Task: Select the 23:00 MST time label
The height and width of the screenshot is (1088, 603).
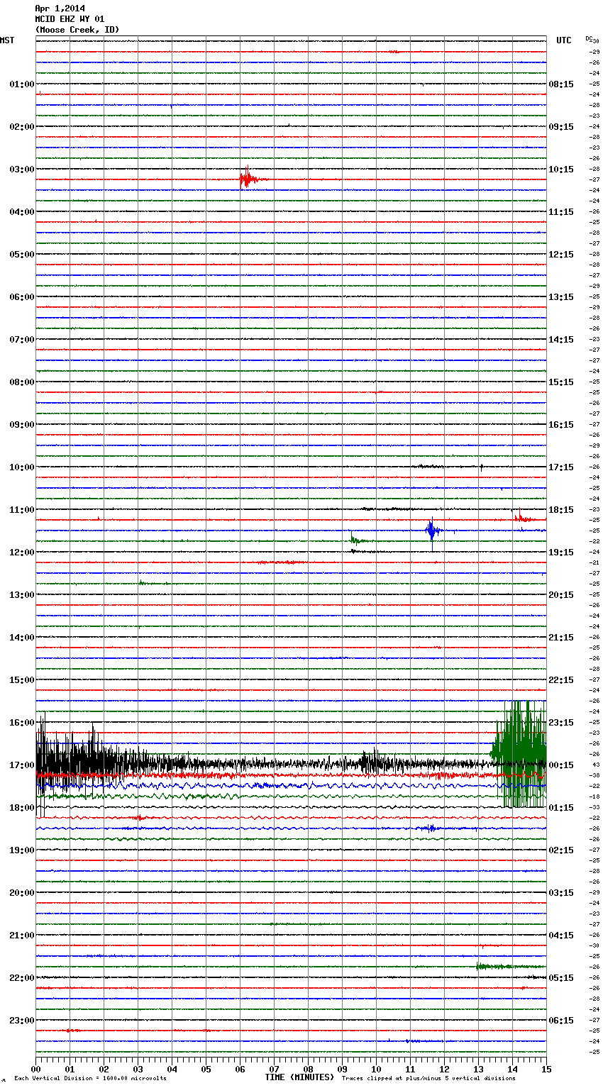Action: pos(22,1021)
